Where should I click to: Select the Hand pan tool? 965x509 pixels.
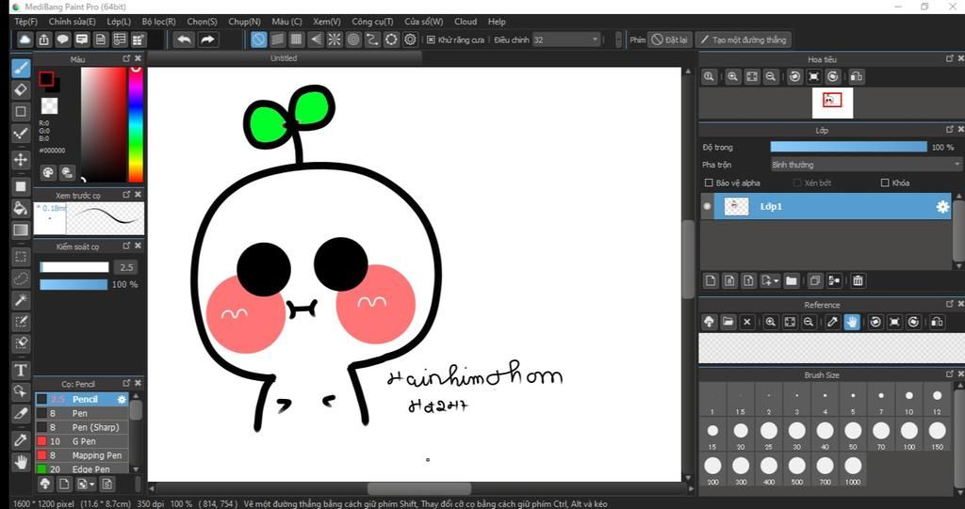[21, 462]
